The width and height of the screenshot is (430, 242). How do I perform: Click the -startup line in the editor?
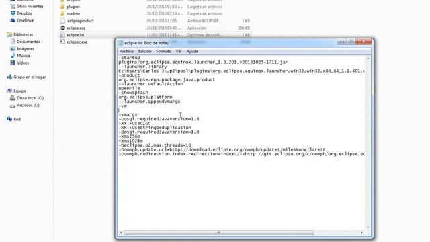(129, 58)
